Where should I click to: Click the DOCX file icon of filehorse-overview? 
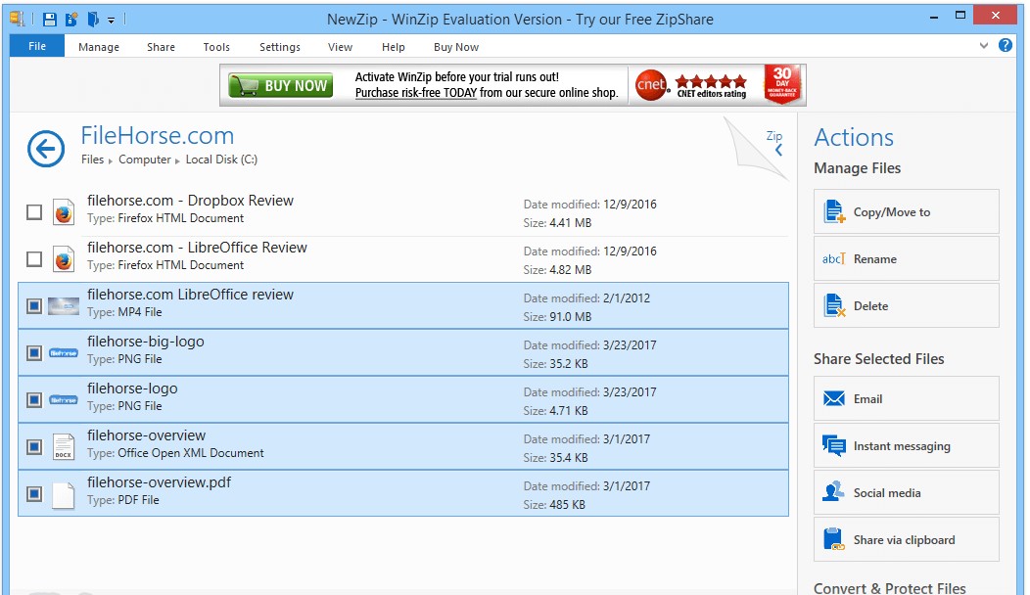(x=64, y=447)
